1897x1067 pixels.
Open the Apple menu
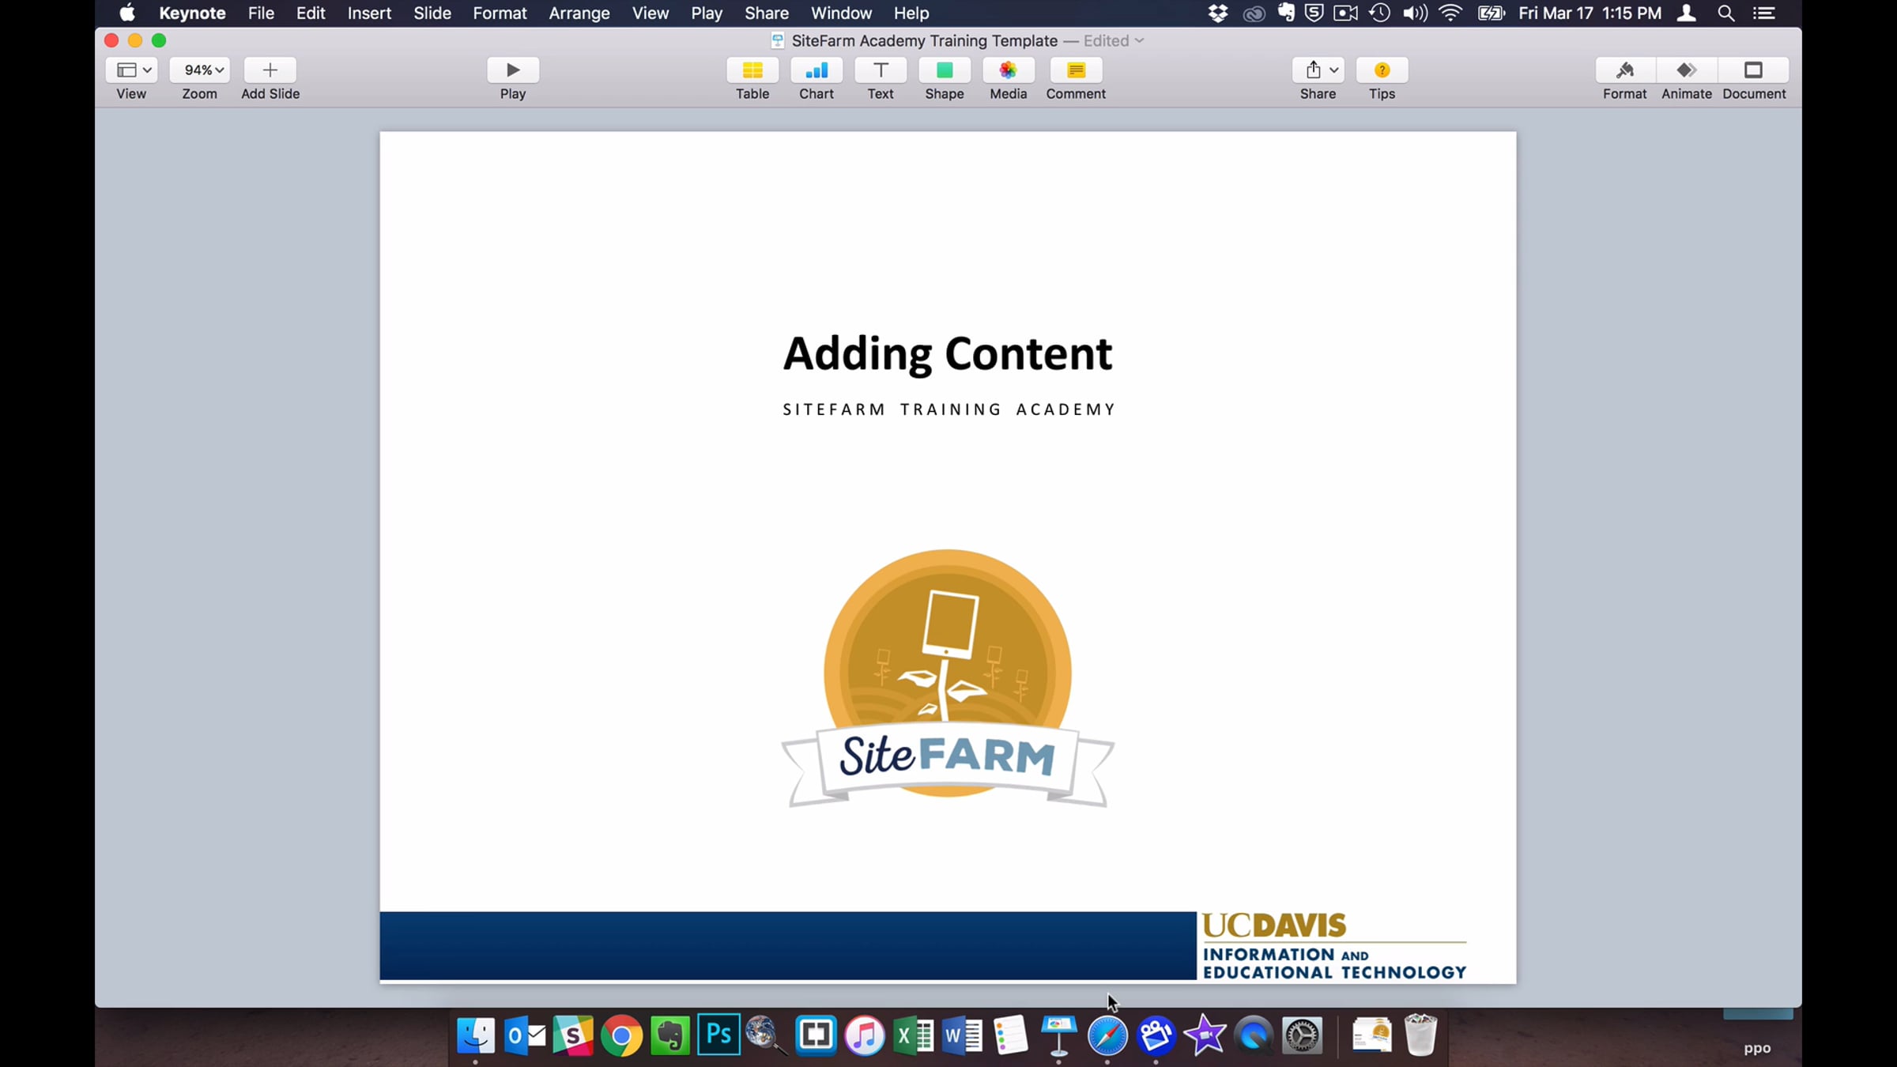click(127, 13)
